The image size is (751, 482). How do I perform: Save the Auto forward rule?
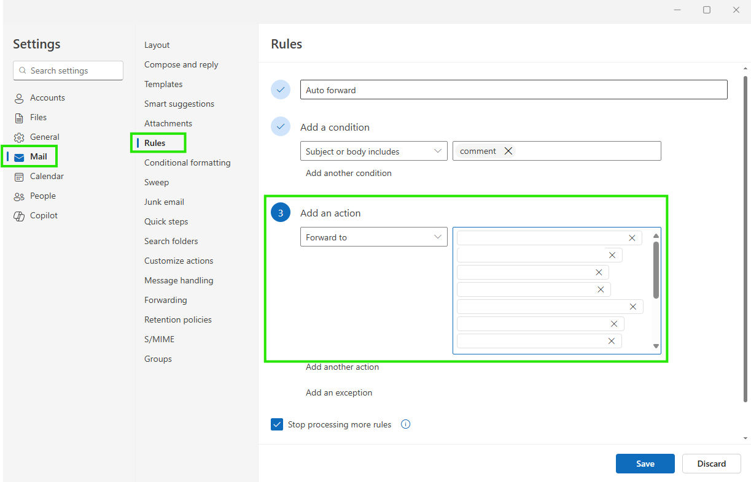click(645, 464)
